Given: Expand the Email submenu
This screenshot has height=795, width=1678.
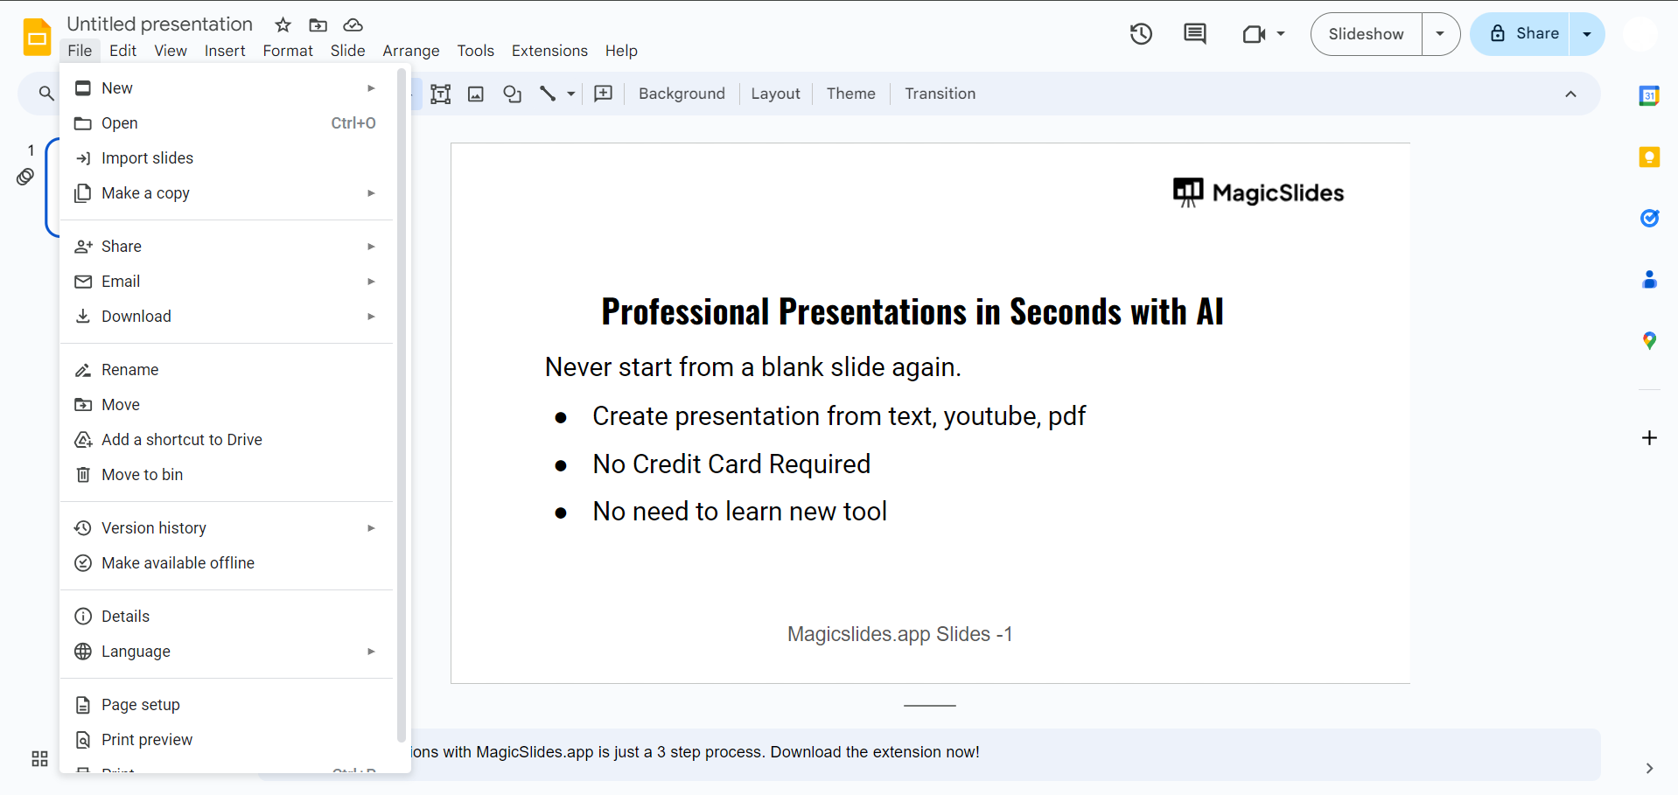Looking at the screenshot, I should (x=226, y=282).
